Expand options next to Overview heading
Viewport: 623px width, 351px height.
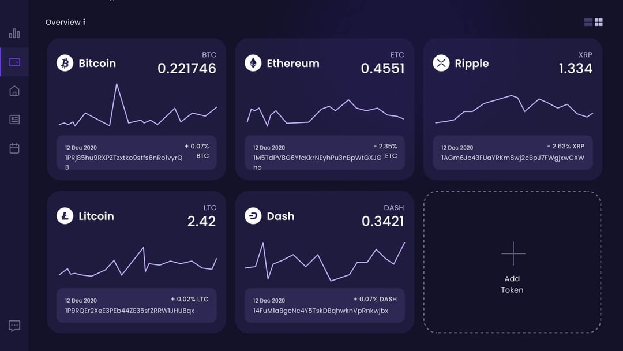[84, 21]
